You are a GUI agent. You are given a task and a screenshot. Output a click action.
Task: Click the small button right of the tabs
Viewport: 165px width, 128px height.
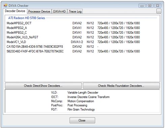pos(159,11)
